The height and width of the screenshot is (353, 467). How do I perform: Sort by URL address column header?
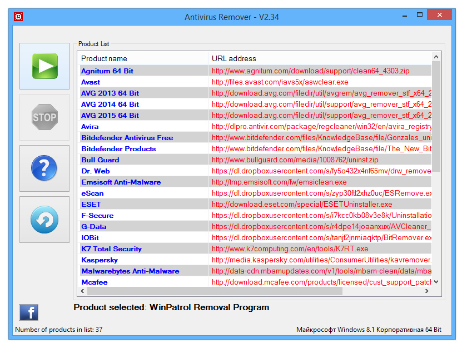[x=320, y=58]
